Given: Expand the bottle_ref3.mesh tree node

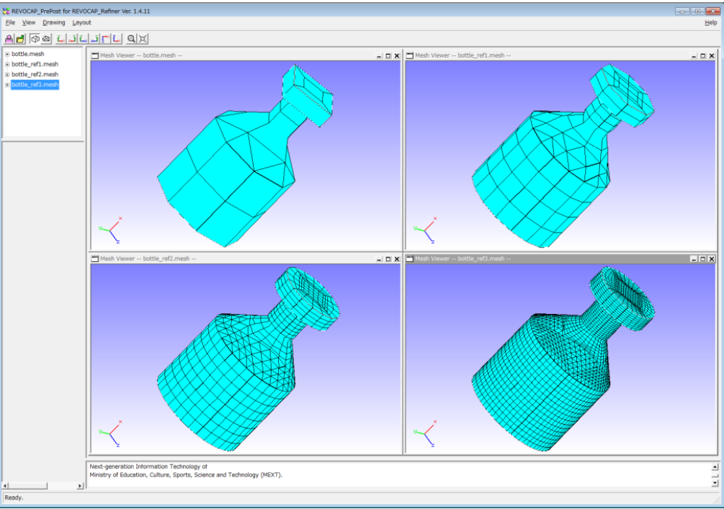Looking at the screenshot, I should tap(7, 85).
